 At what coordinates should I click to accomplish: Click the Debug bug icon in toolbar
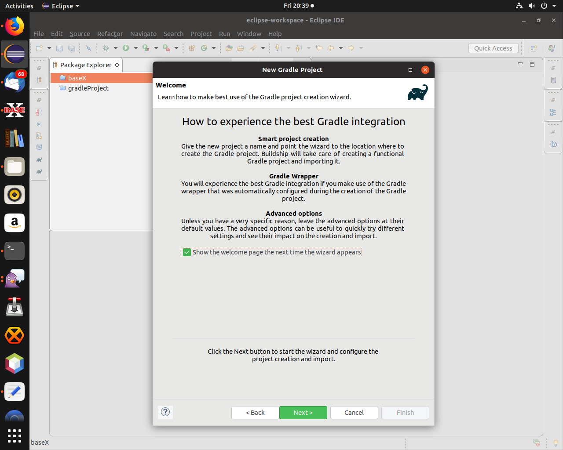[x=106, y=48]
